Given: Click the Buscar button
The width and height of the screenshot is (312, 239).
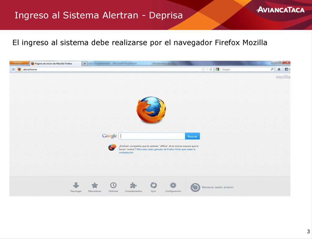Looking at the screenshot, I should [x=192, y=136].
